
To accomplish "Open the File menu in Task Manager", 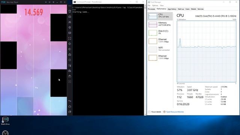I will (149, 6).
